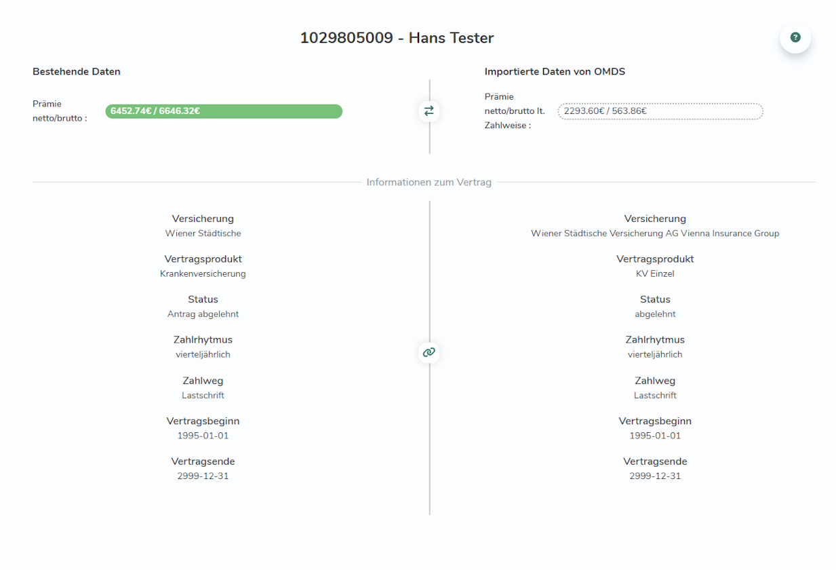This screenshot has height=570, width=836.
Task: Click the Krankenversicherung product value
Action: coord(203,274)
